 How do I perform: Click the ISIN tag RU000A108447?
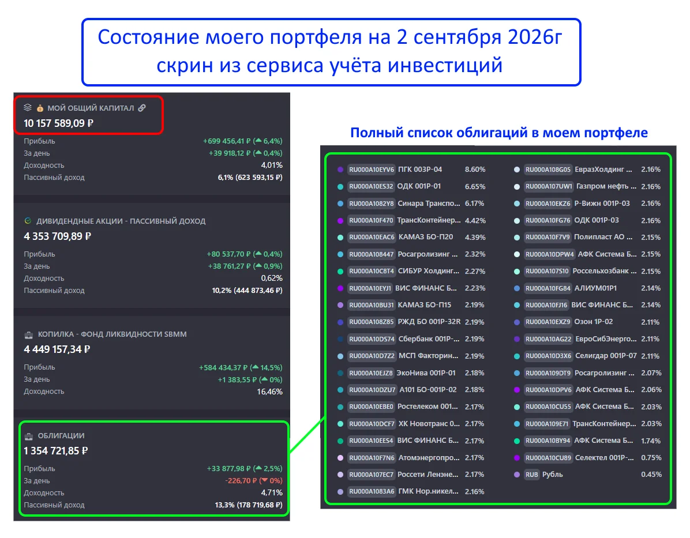point(372,254)
